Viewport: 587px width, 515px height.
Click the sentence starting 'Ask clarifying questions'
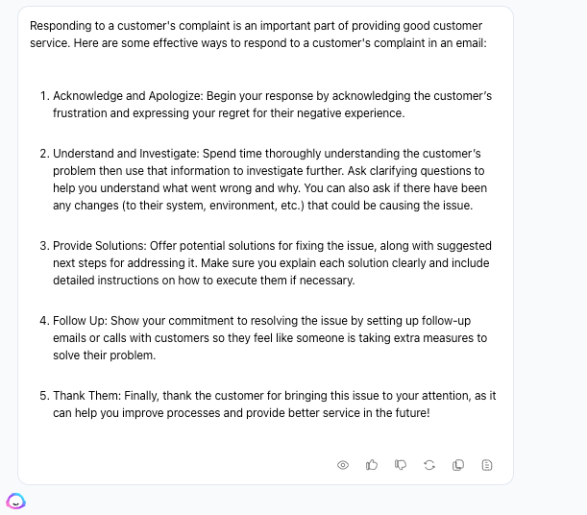pos(366,171)
